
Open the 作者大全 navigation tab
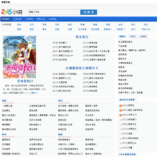(41, 19)
